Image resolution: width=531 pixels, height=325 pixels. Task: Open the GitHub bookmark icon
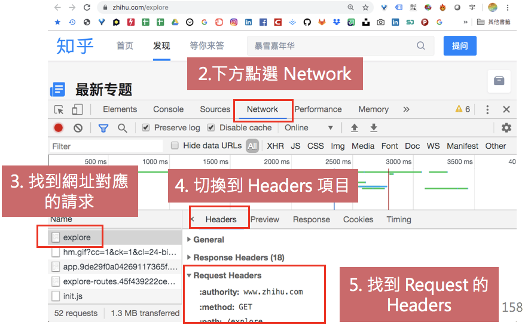point(307,22)
